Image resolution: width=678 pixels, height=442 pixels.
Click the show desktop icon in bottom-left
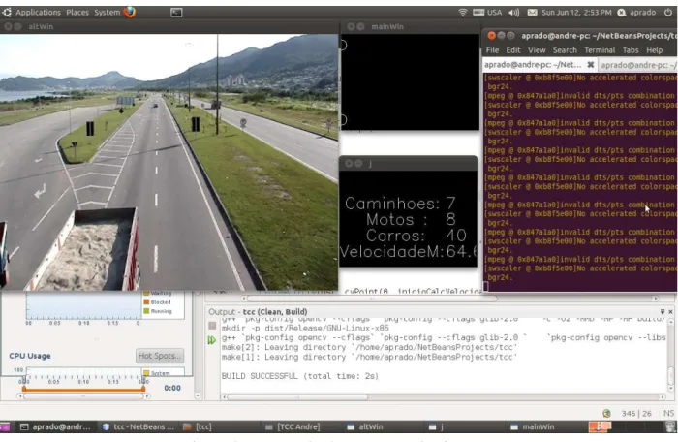[5, 426]
